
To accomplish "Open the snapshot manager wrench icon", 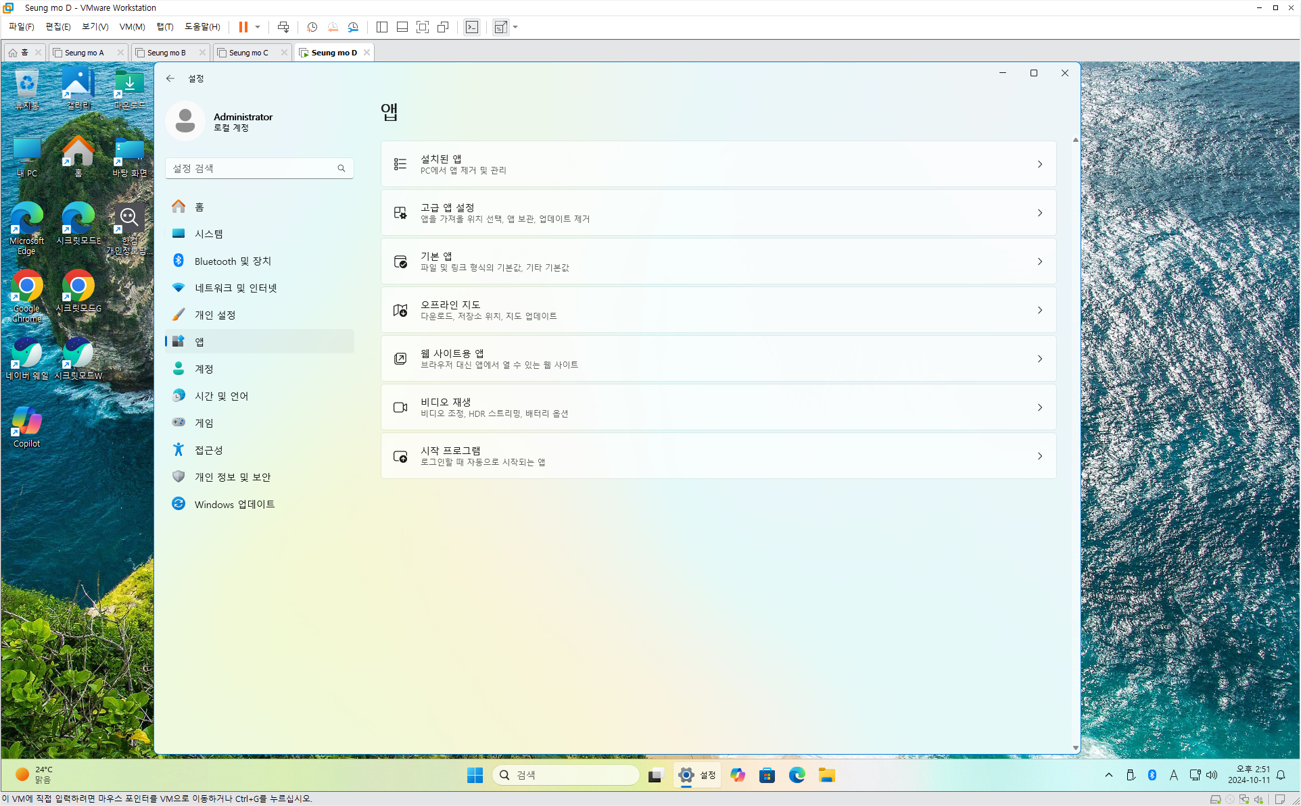I will tap(353, 27).
